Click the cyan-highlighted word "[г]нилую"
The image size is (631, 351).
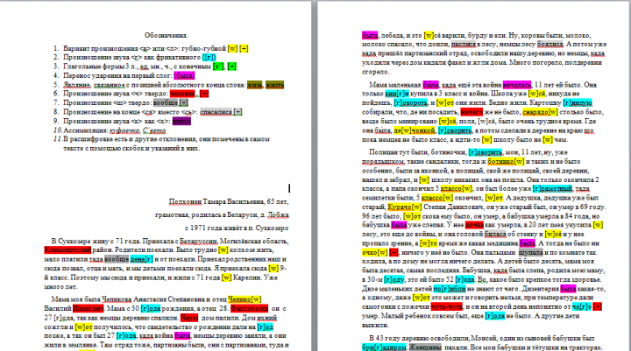click(578, 103)
